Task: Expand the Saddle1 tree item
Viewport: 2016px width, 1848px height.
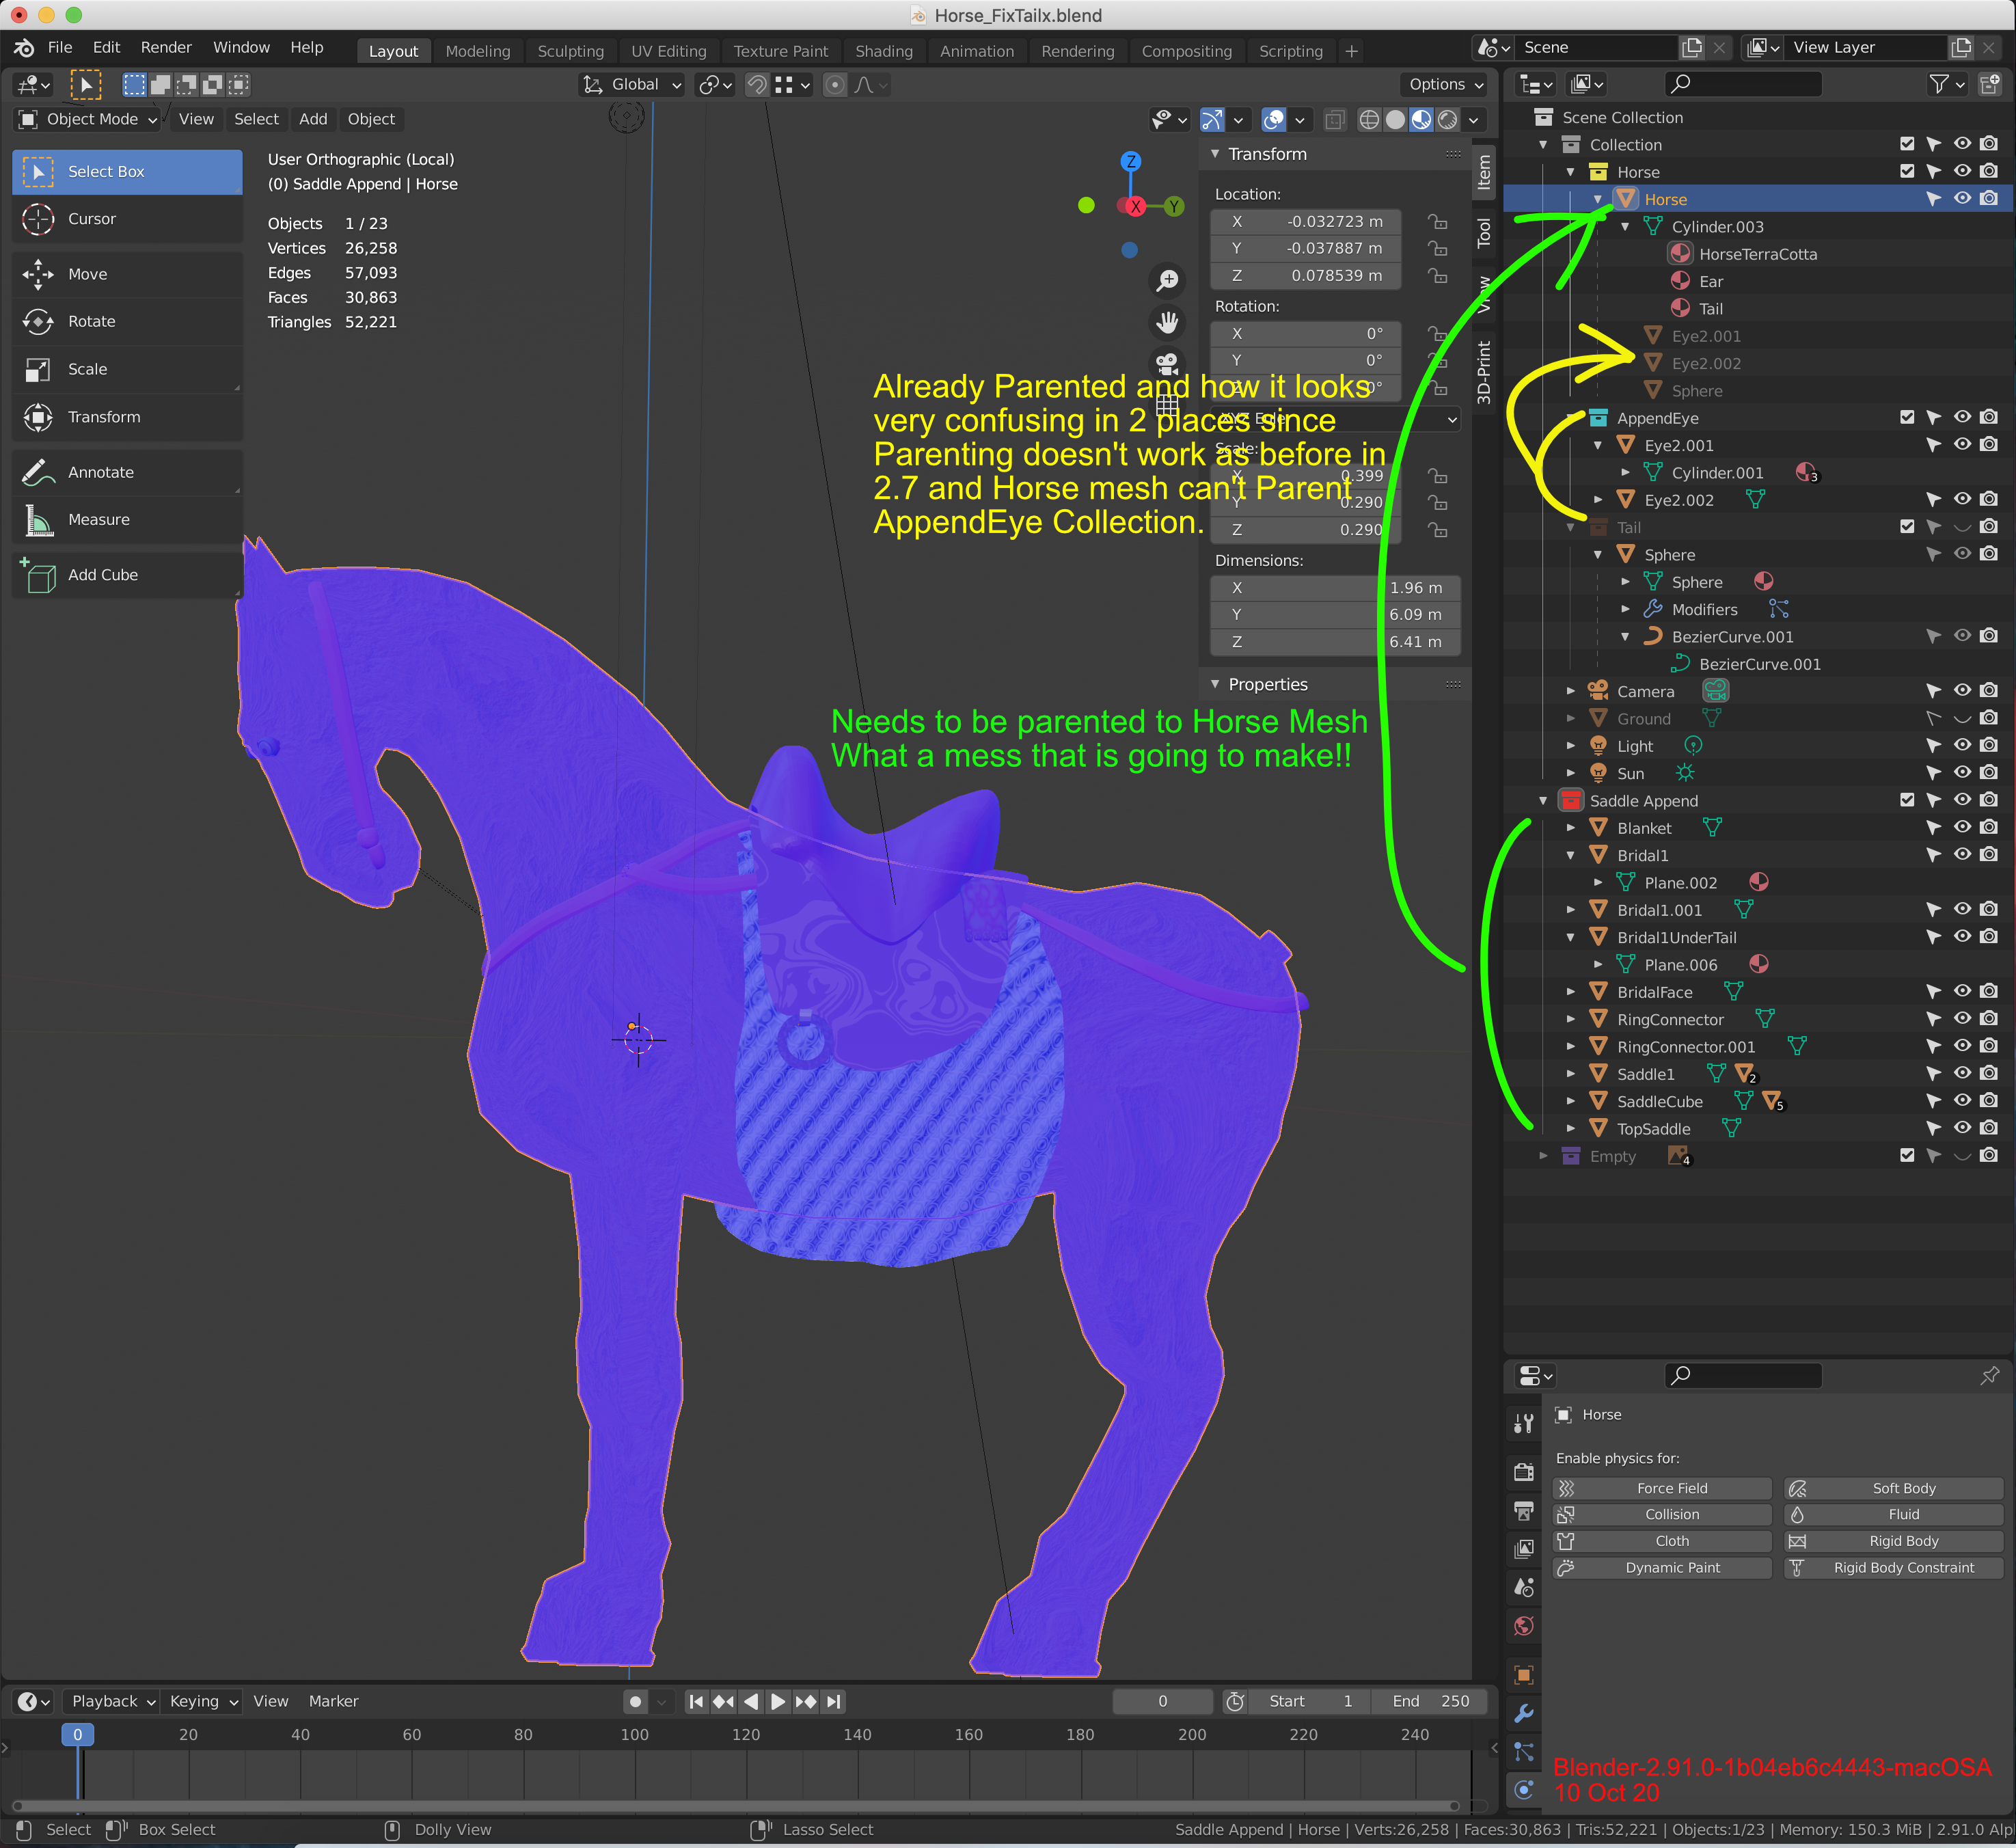Action: coord(1570,1074)
